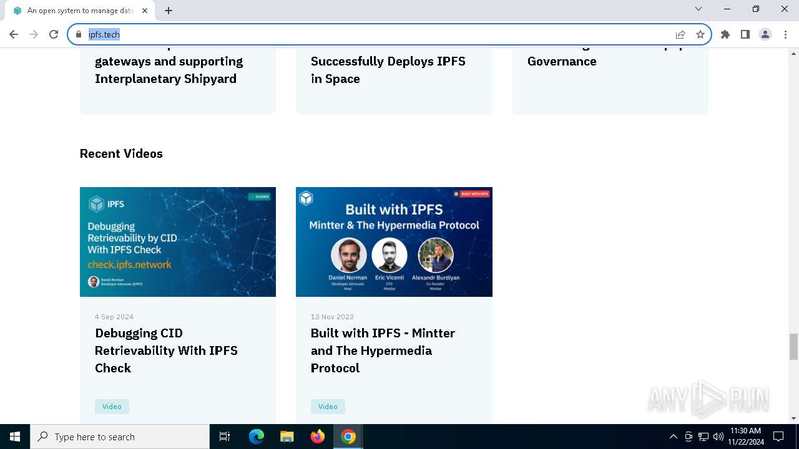The image size is (799, 449).
Task: Click the 'Recent Videos' heading
Action: coord(121,153)
